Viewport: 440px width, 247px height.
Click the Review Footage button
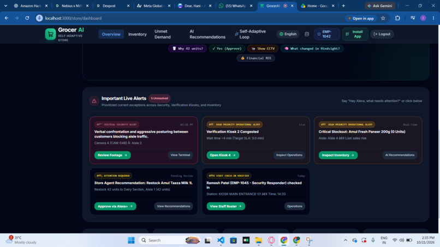[x=112, y=155]
